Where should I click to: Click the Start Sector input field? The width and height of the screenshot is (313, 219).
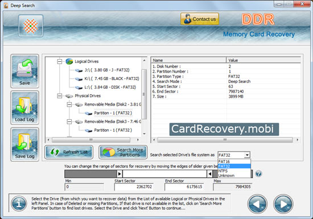point(134,187)
